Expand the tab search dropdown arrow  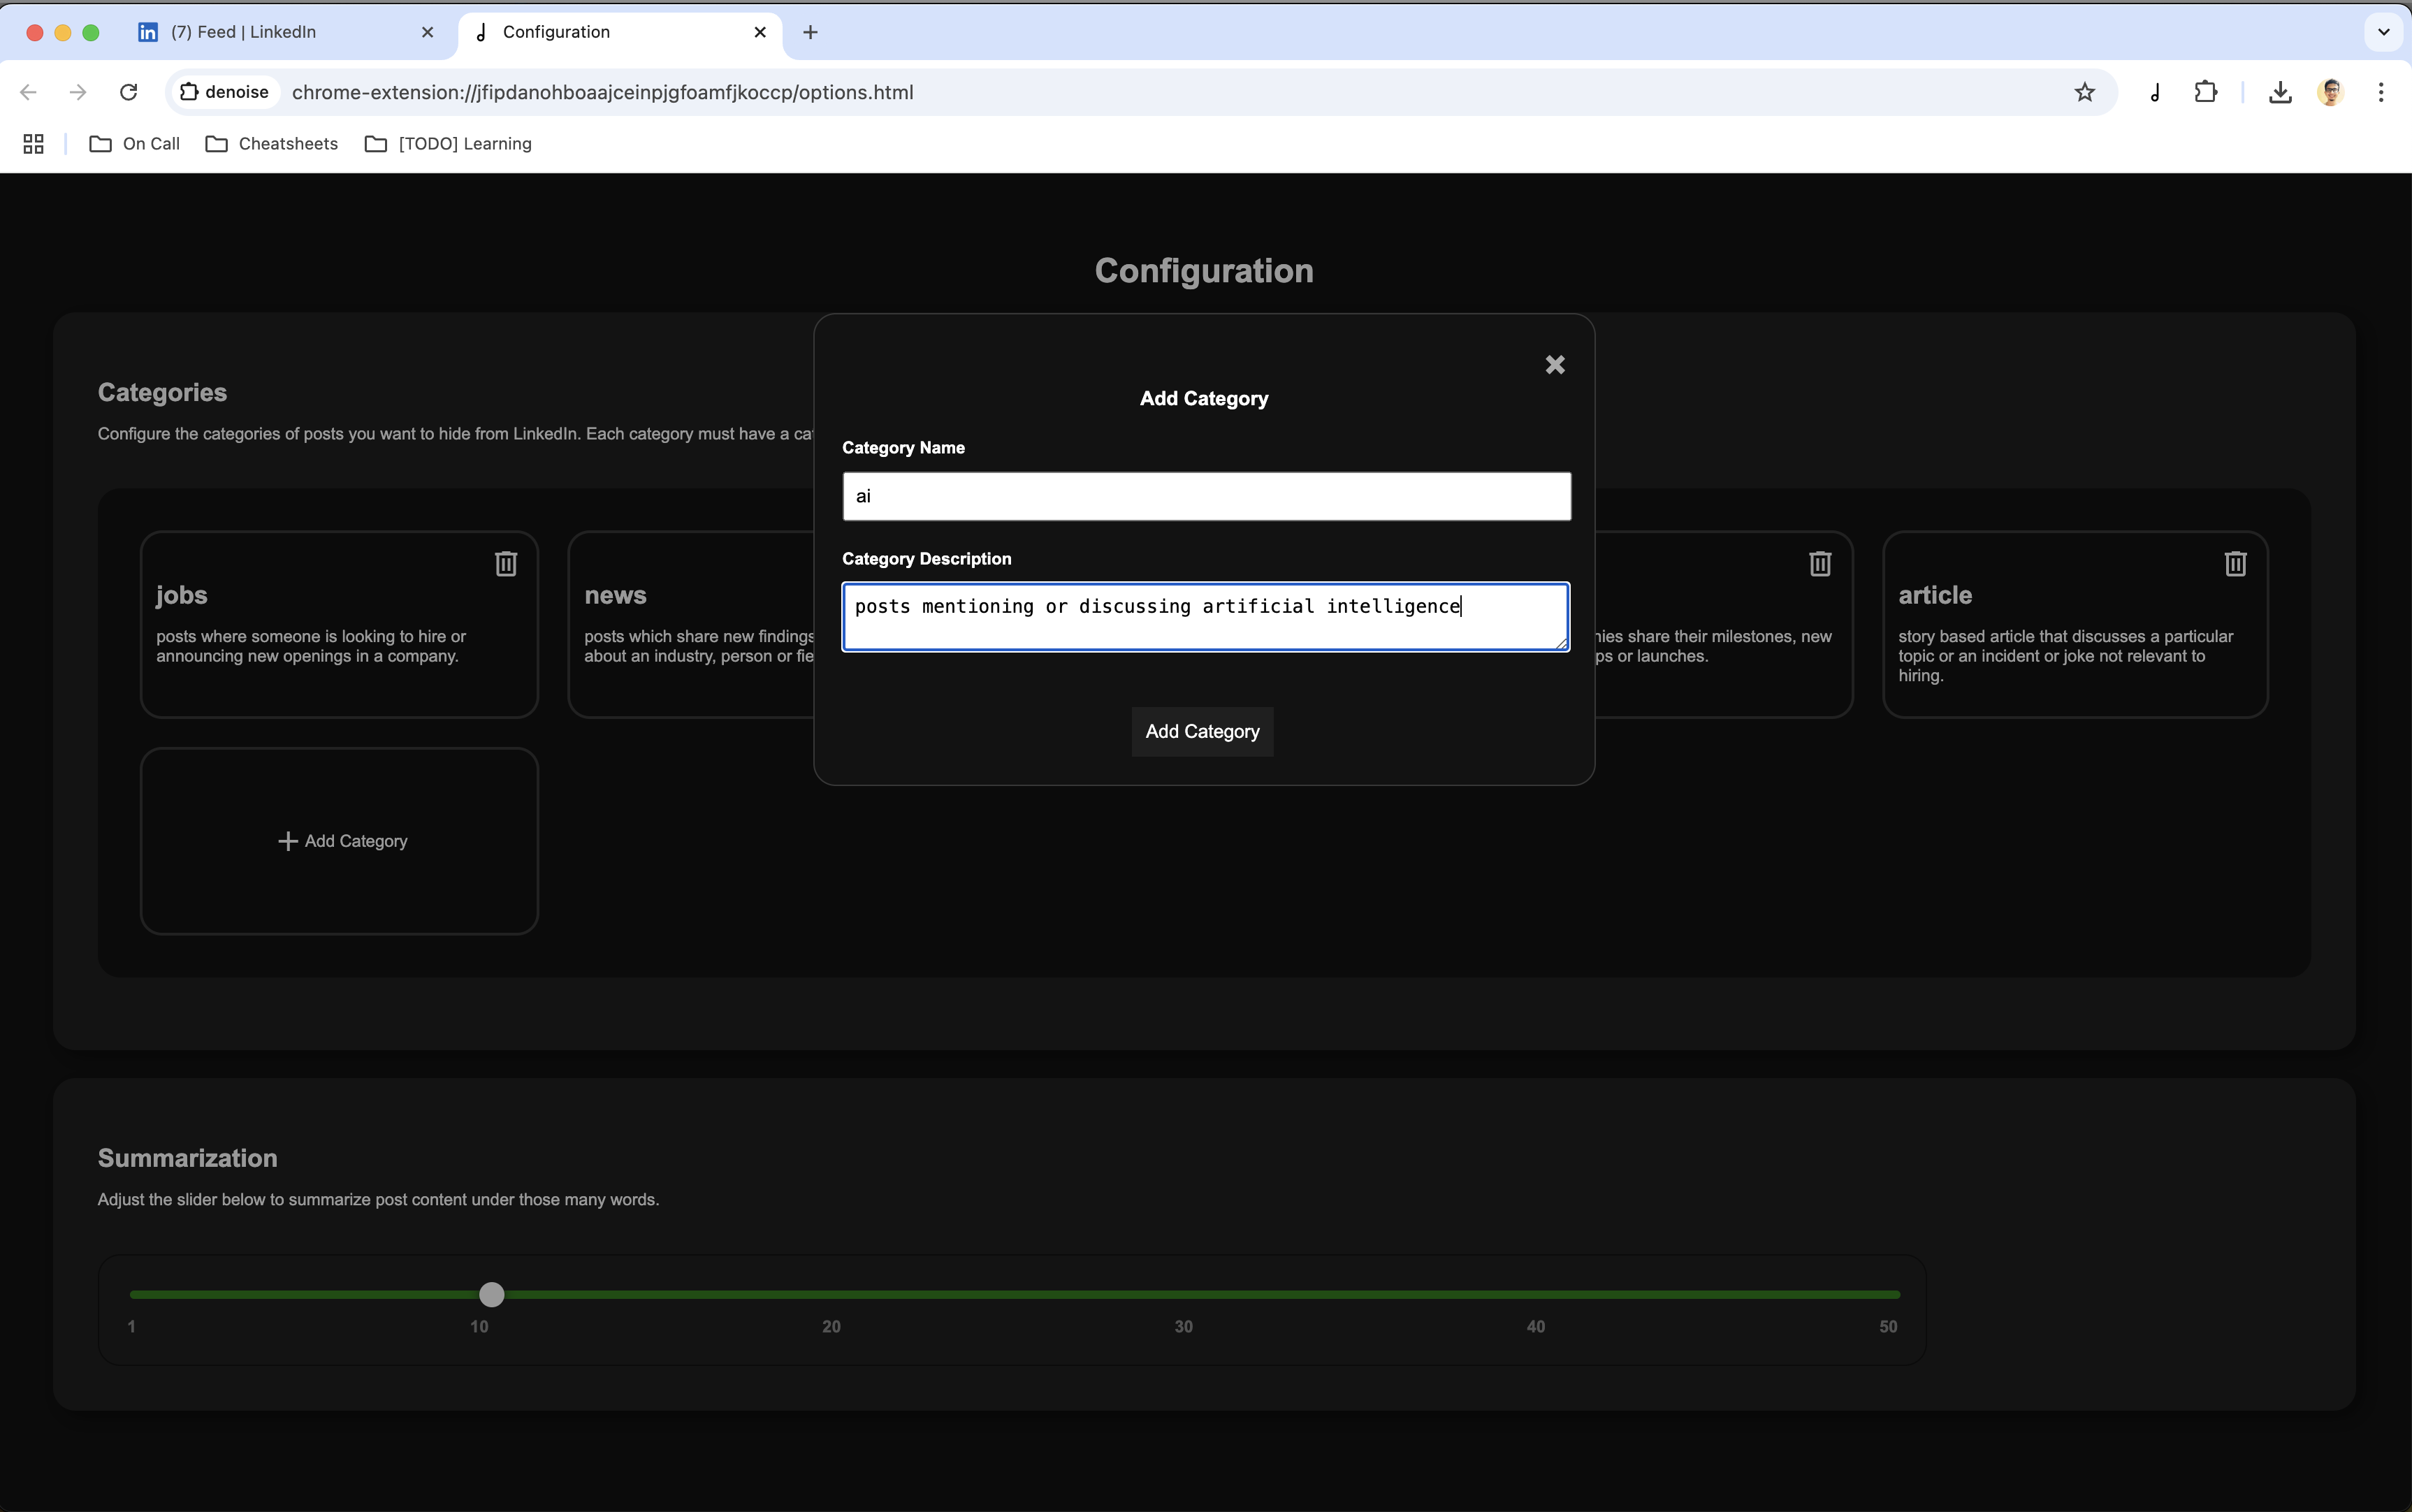[2383, 32]
